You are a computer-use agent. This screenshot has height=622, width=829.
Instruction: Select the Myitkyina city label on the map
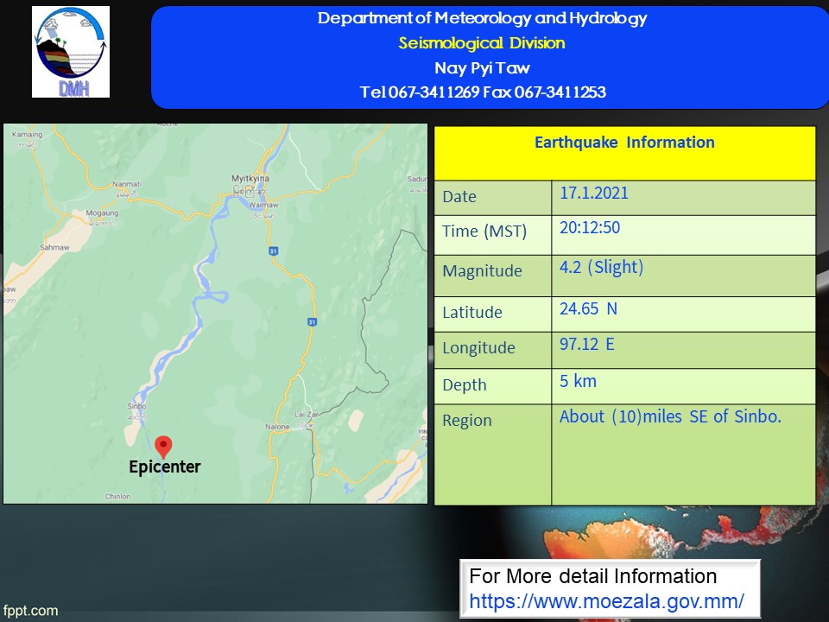coord(250,178)
